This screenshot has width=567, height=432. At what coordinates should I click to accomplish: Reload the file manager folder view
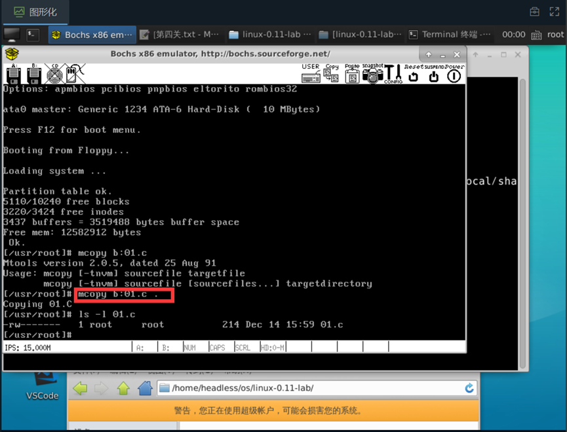[x=469, y=388]
